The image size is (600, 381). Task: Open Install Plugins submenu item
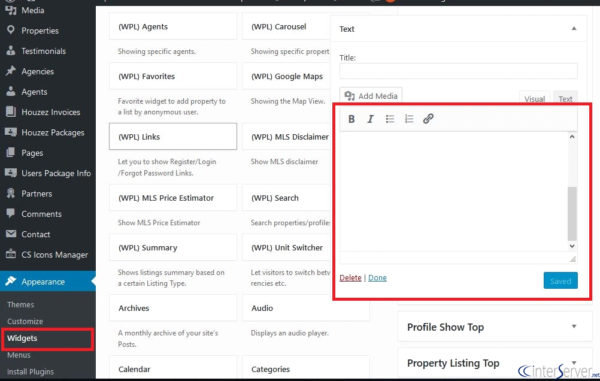30,371
